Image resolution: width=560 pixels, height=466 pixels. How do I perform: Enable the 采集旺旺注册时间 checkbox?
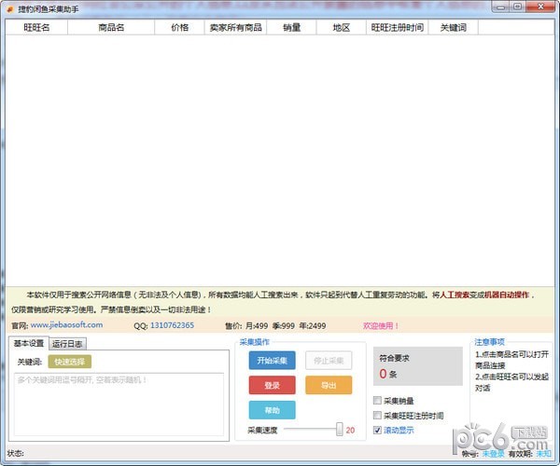pos(377,415)
